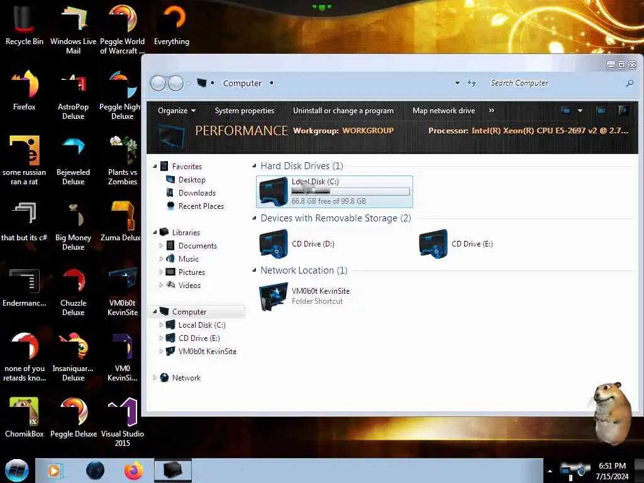Click the refresh arrows icon in address bar

point(472,83)
